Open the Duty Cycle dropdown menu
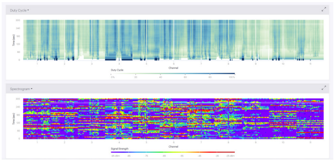Image resolution: width=335 pixels, height=161 pixels. [x=20, y=10]
